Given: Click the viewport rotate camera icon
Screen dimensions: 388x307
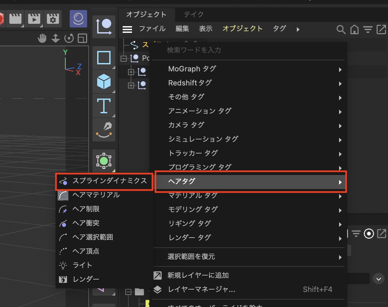Looking at the screenshot, I should pyautogui.click(x=69, y=39).
